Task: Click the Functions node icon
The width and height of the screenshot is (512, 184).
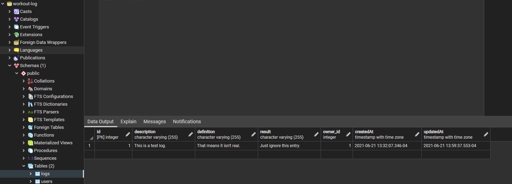Action: pyautogui.click(x=30, y=135)
